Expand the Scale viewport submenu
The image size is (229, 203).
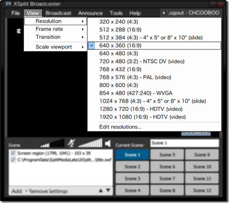tap(55, 47)
